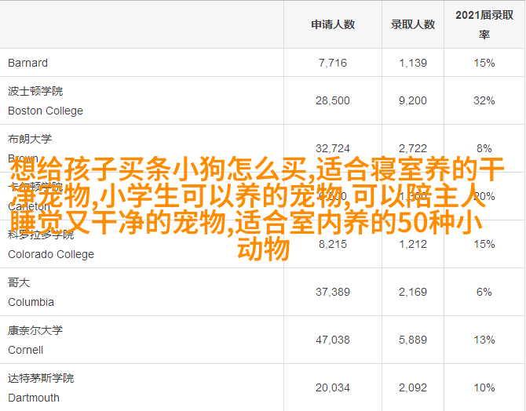Click the 28,500 applicants value
The width and height of the screenshot is (526, 411).
[x=333, y=100]
